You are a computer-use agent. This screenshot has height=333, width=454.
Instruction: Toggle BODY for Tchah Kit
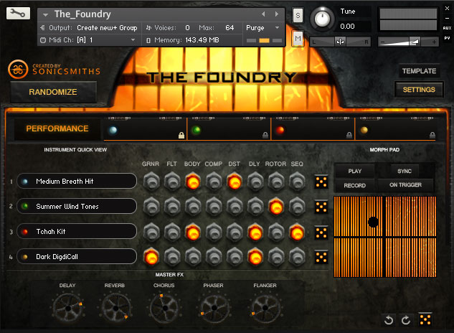pos(193,232)
